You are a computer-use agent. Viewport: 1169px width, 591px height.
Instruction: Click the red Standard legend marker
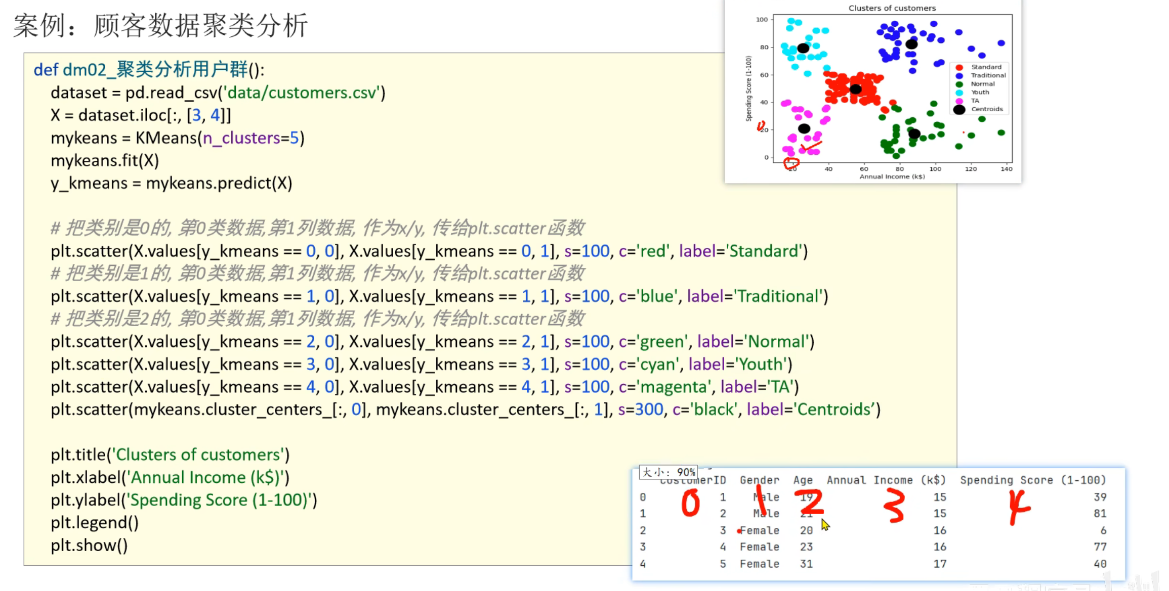[x=959, y=67]
